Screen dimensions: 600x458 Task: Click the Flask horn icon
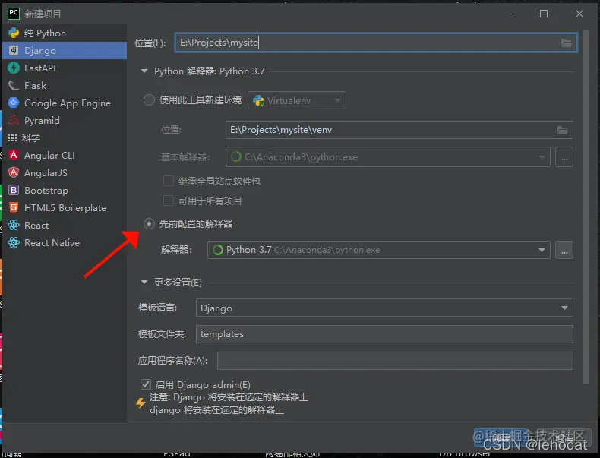14,85
